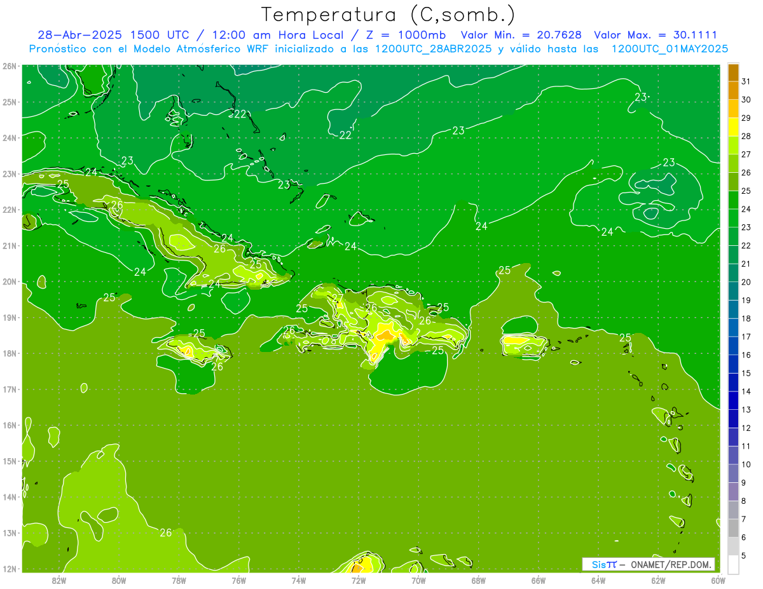Click the '27' contour label over Hispaniola

click(x=338, y=297)
